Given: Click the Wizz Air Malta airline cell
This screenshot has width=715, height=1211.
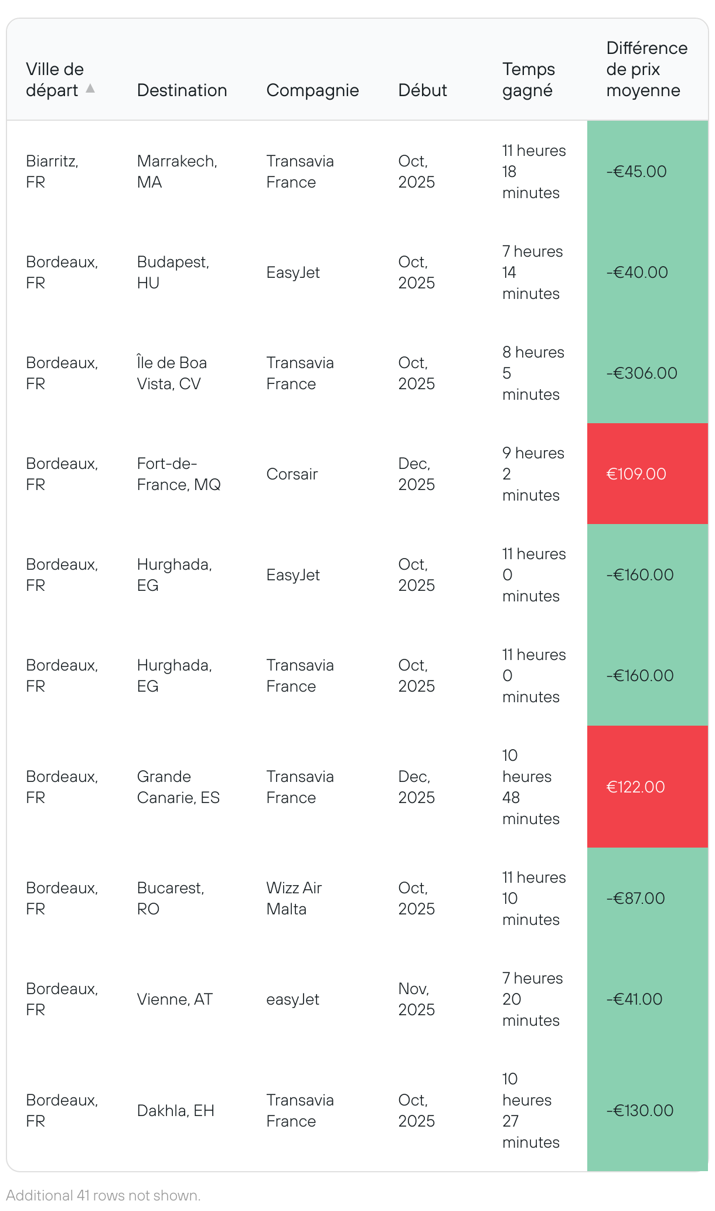Looking at the screenshot, I should tap(294, 898).
